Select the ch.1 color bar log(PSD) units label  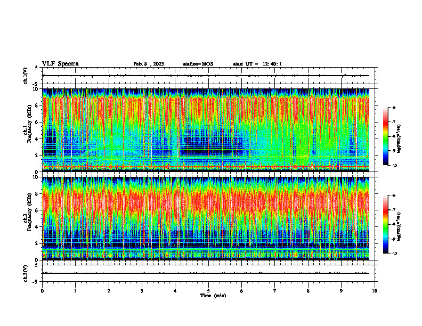(399, 139)
